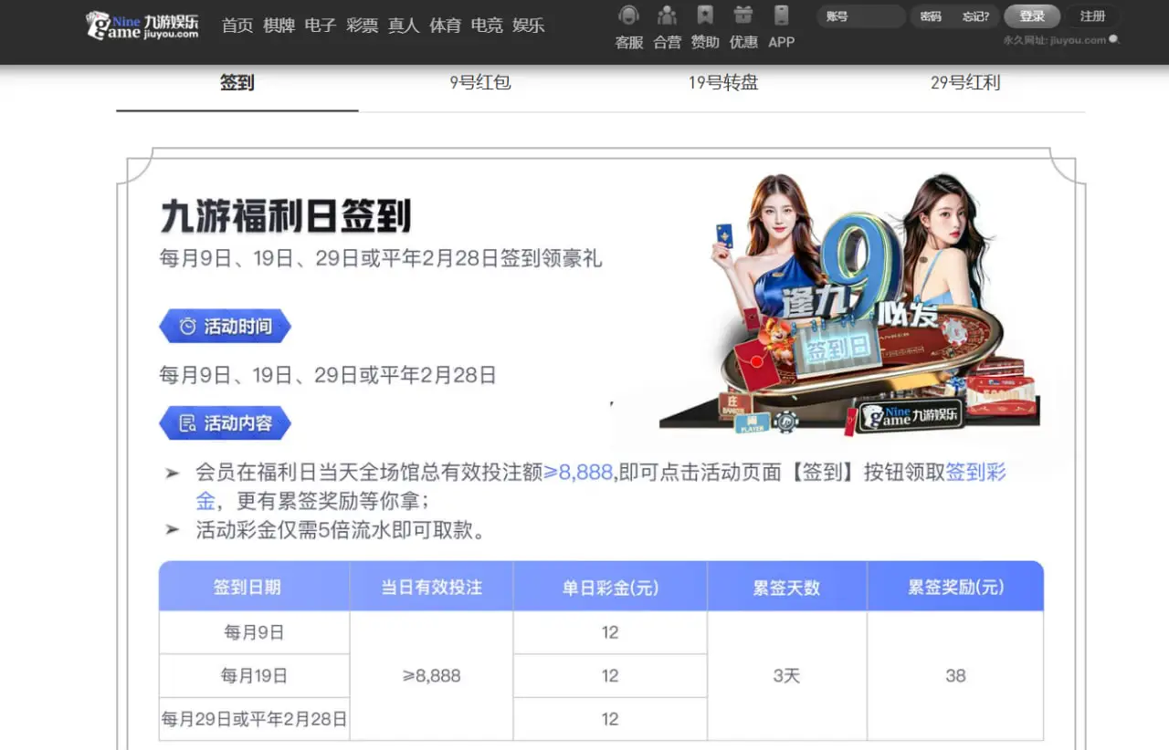Switch to the 9号红包 tab
1169x750 pixels.
pyautogui.click(x=479, y=82)
